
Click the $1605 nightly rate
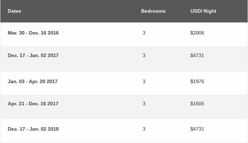click(x=197, y=103)
